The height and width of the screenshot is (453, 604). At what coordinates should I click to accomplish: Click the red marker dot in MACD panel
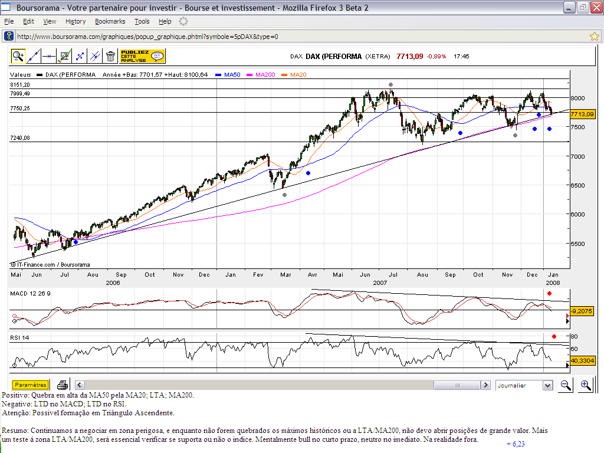tap(549, 294)
